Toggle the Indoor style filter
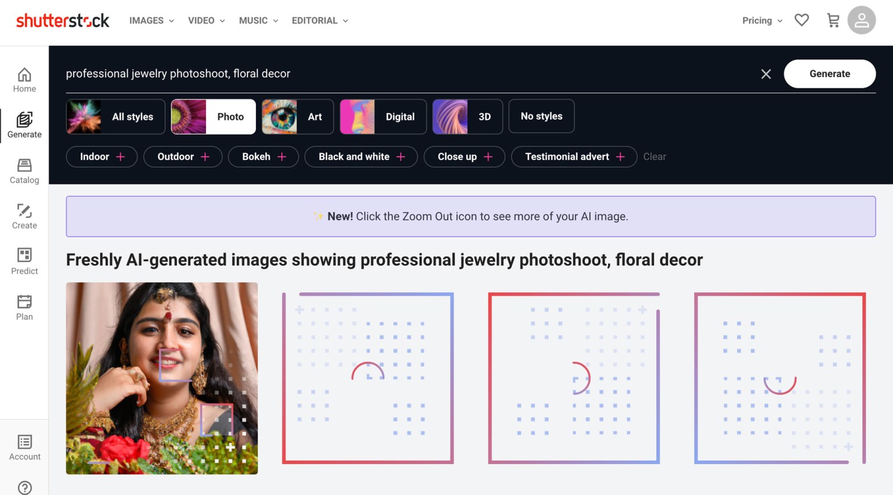 pyautogui.click(x=102, y=157)
